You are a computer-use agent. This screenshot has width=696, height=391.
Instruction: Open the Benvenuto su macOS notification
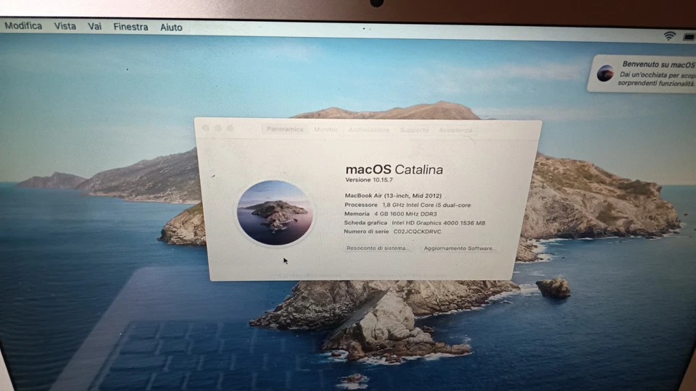coord(643,74)
